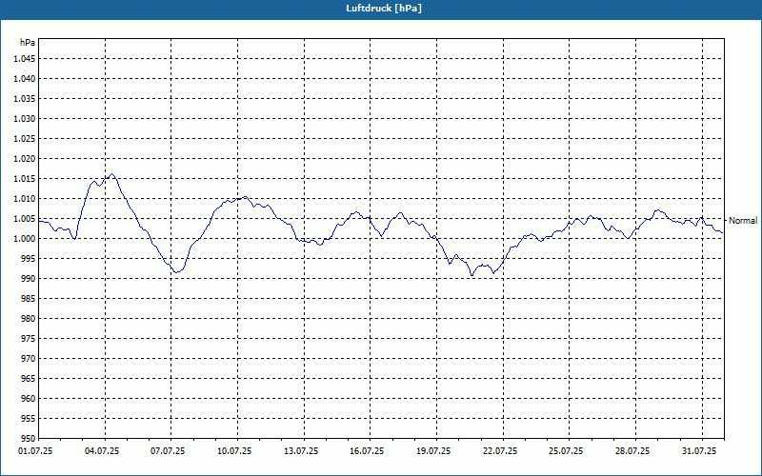Click the 25.07.25 date label
The image size is (762, 476).
coord(566,451)
